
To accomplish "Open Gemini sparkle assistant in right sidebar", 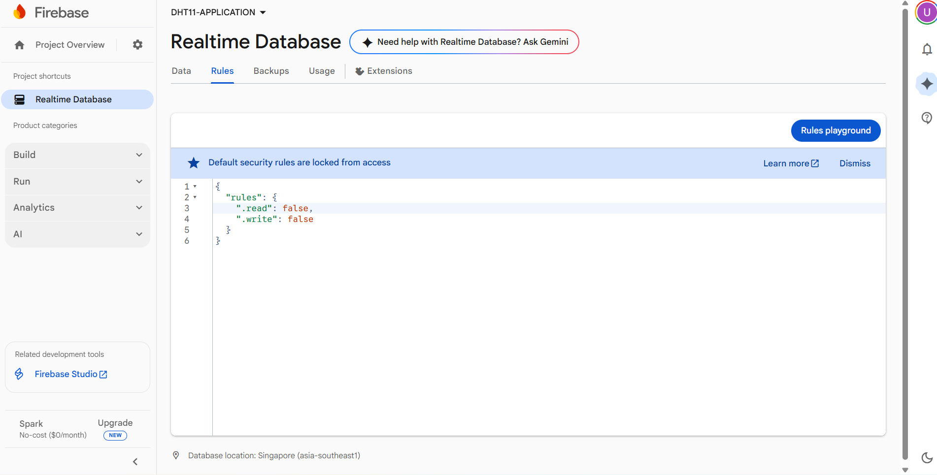I will (927, 84).
